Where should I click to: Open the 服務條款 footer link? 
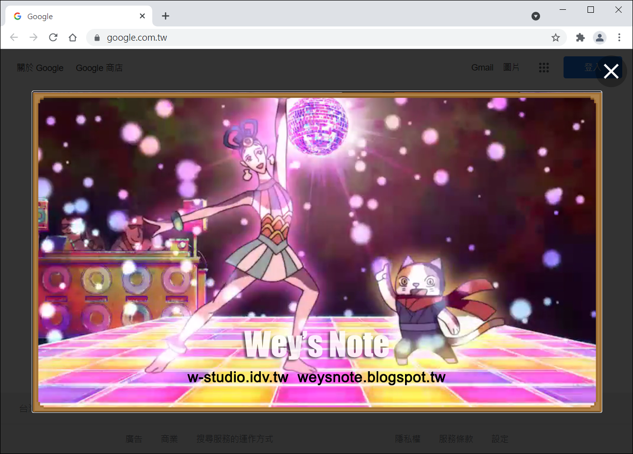click(x=456, y=439)
